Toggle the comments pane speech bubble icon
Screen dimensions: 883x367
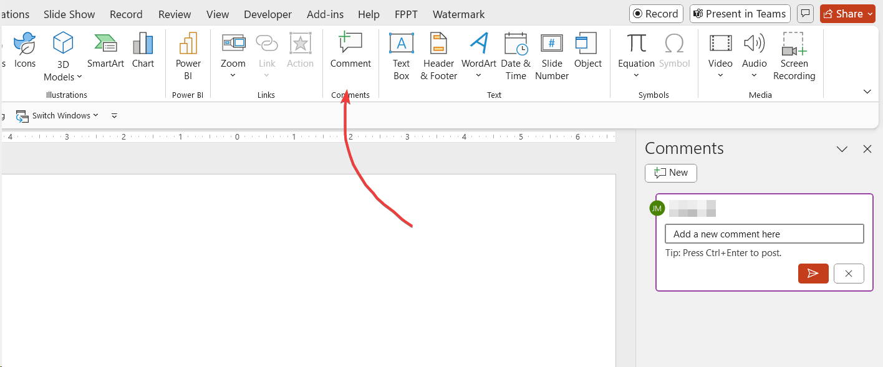click(x=806, y=14)
